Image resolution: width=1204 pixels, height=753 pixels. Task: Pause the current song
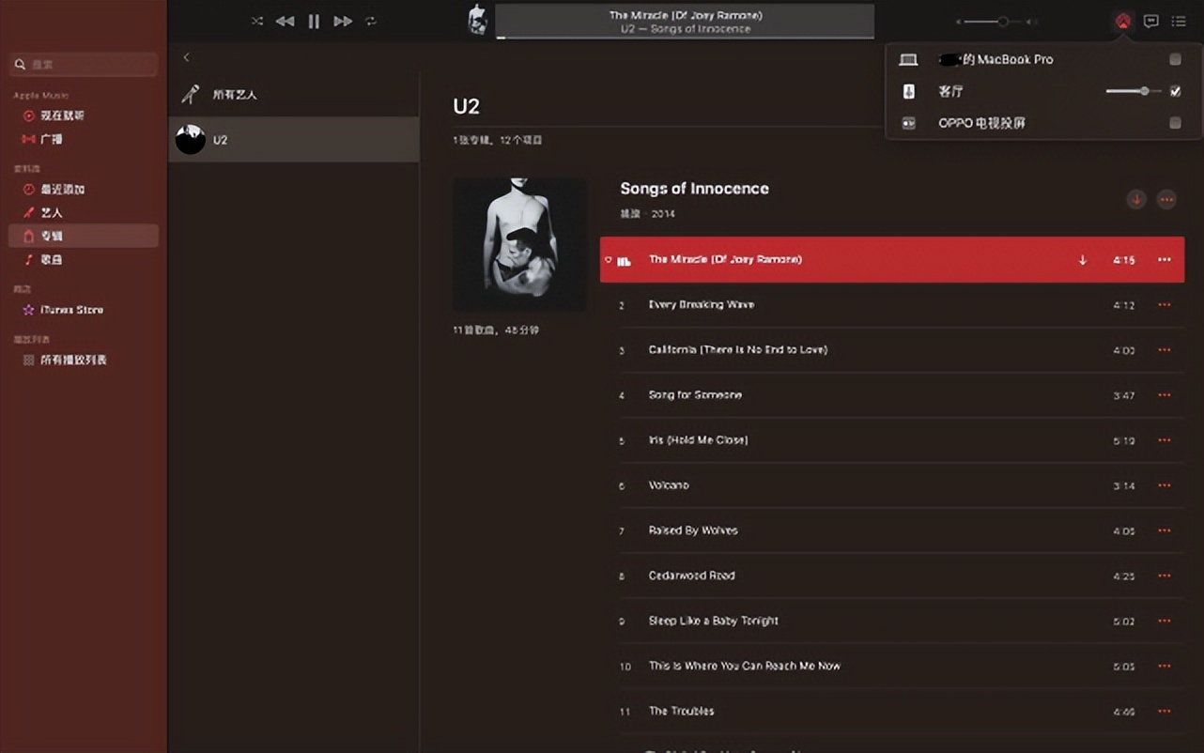click(314, 21)
